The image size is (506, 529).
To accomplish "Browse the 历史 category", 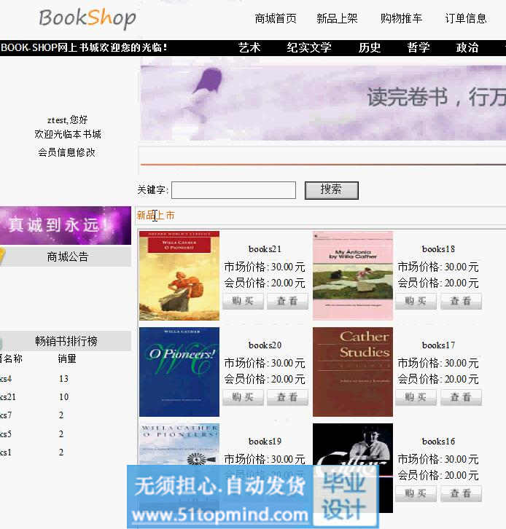I will pyautogui.click(x=370, y=47).
